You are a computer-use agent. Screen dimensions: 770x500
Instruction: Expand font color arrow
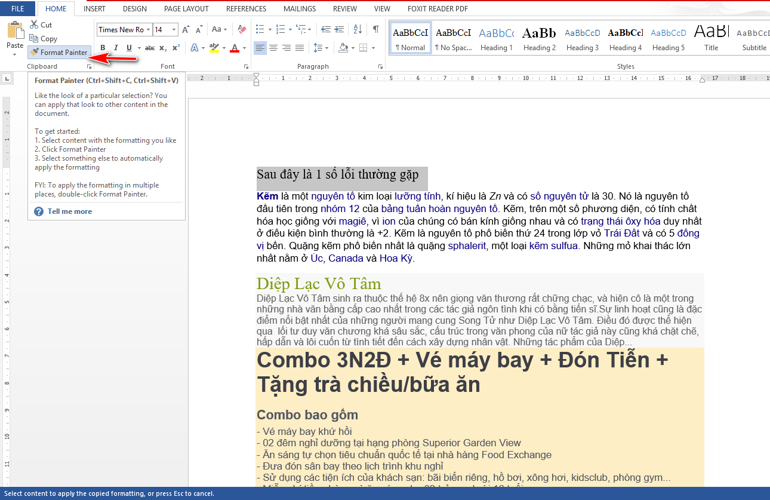click(x=245, y=48)
